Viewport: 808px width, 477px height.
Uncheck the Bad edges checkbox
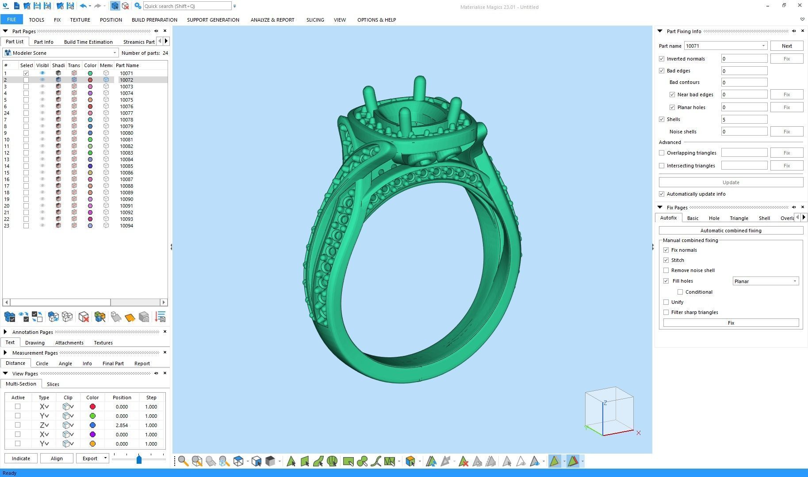[x=662, y=71]
